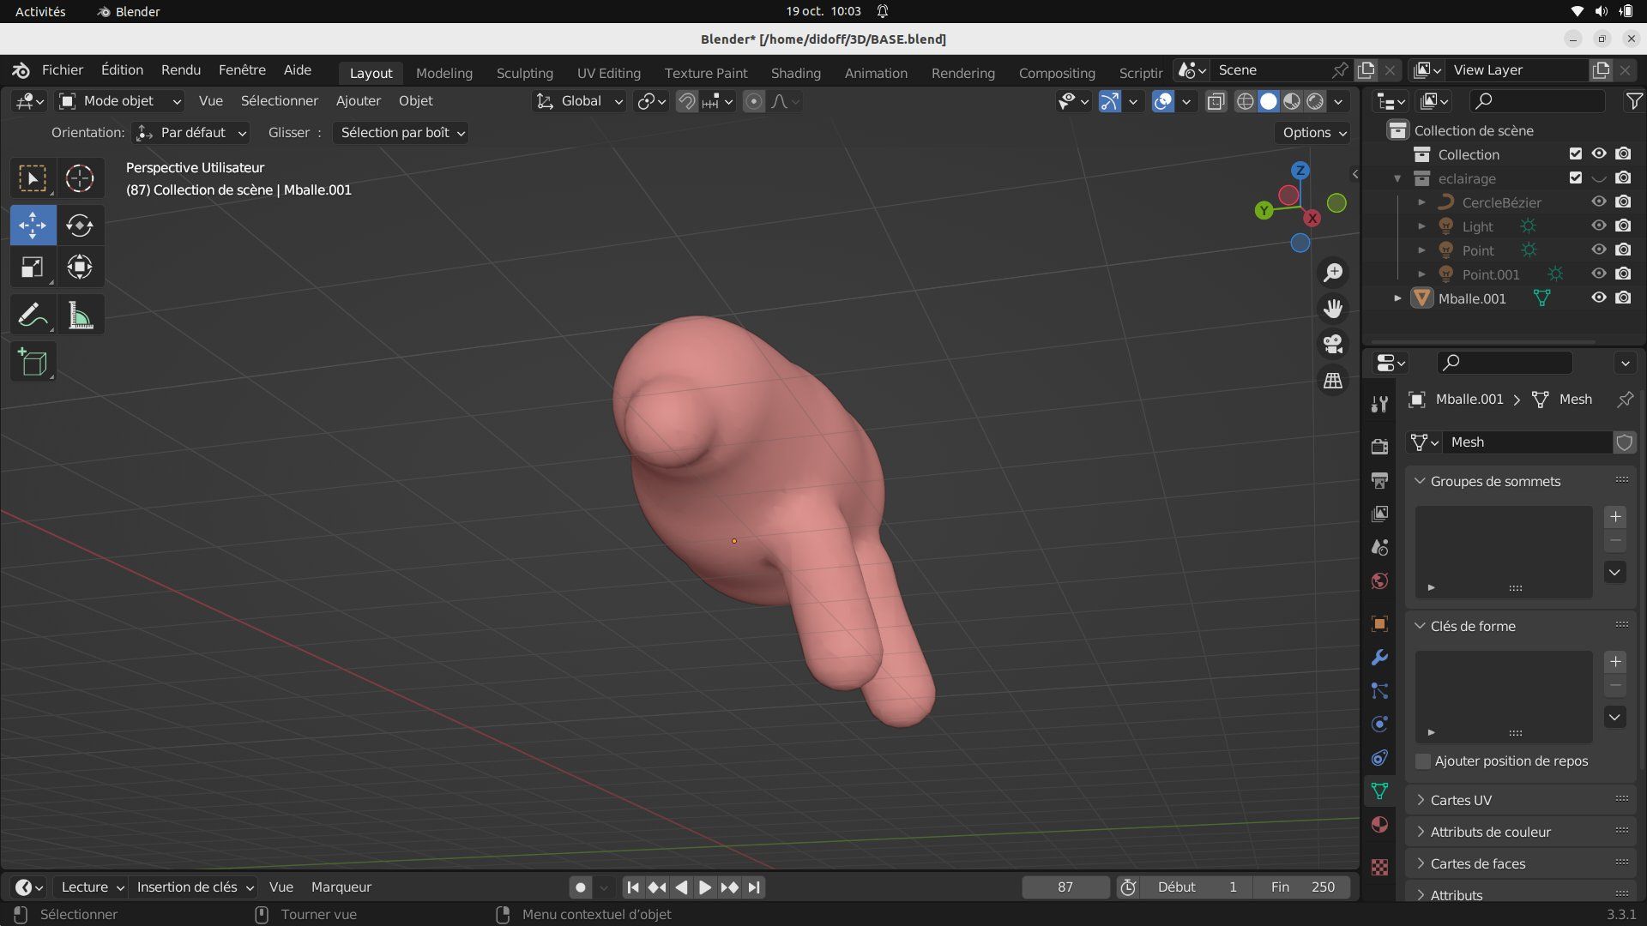1647x926 pixels.
Task: Open the Par défaut orientation dropdown
Action: click(x=192, y=133)
